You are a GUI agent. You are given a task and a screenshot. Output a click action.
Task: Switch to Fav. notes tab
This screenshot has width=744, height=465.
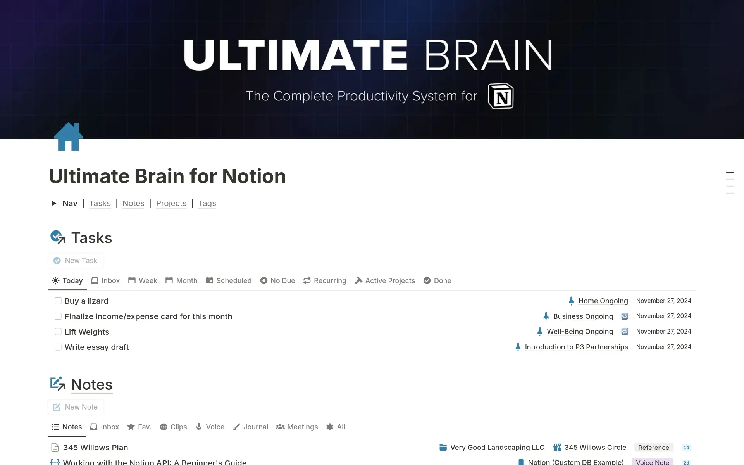(x=139, y=427)
